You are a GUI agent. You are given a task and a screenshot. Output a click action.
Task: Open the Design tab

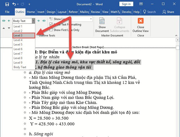51,12
